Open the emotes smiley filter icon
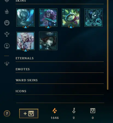 [x=7, y=23]
